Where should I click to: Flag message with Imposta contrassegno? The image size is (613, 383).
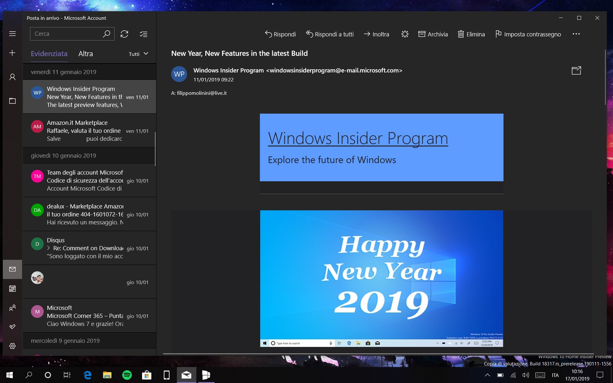click(528, 34)
